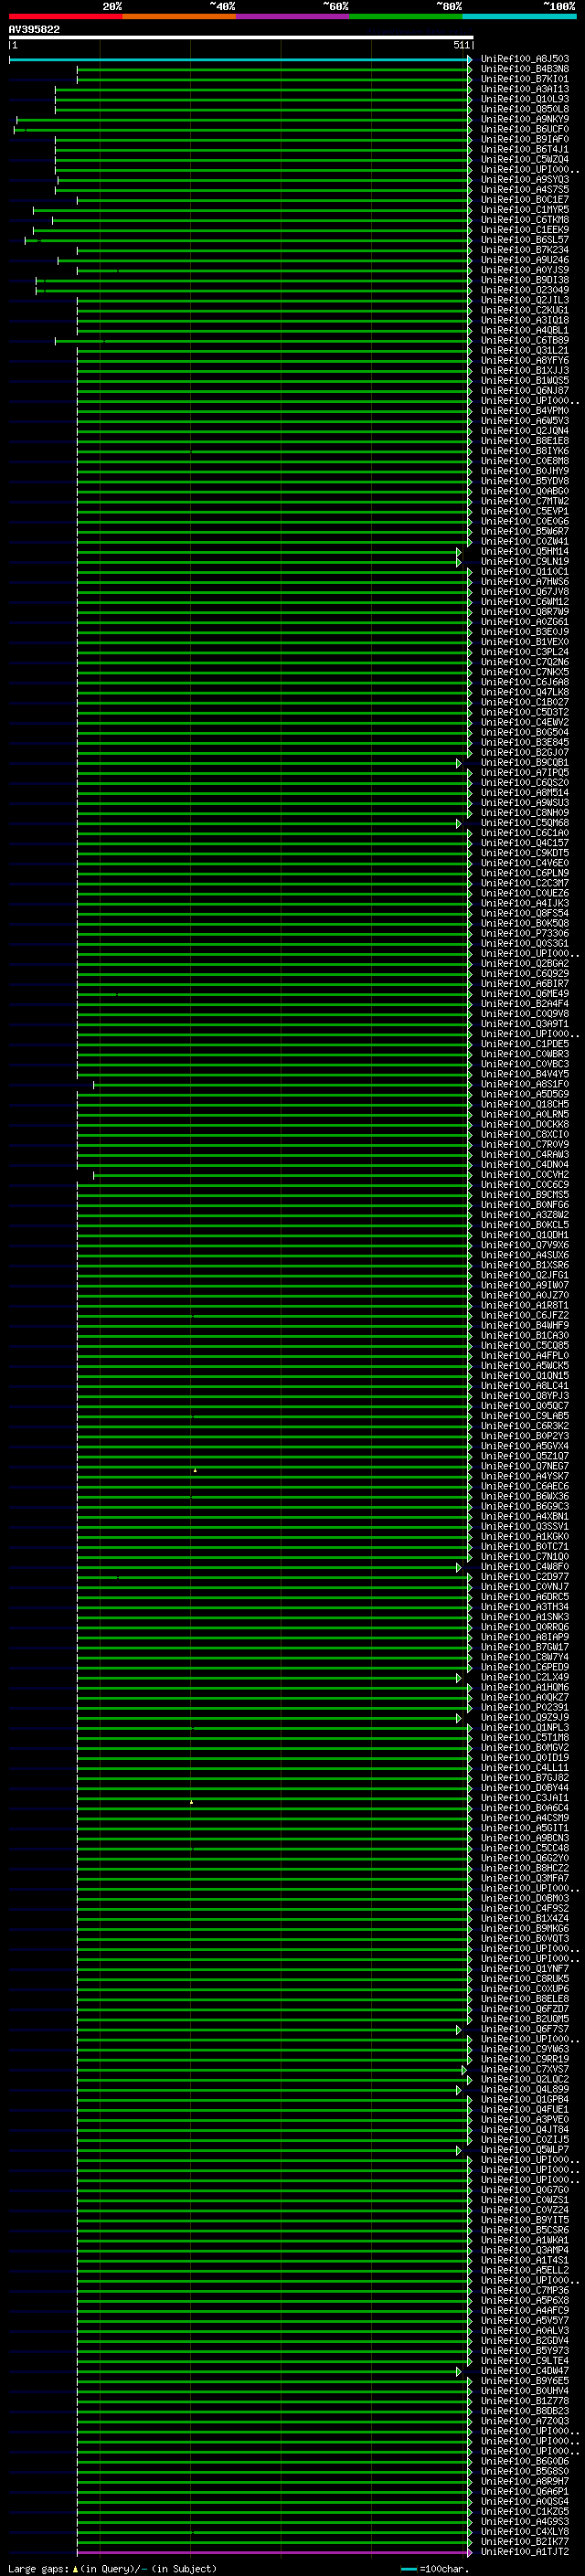The image size is (585, 2576).
Task: Select hit label UniRef100_B6UCF0
Action: tap(525, 129)
